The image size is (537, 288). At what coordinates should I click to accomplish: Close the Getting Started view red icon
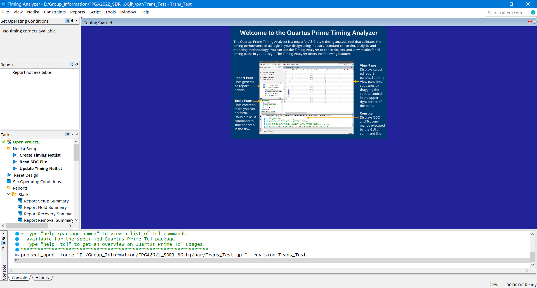click(x=530, y=22)
